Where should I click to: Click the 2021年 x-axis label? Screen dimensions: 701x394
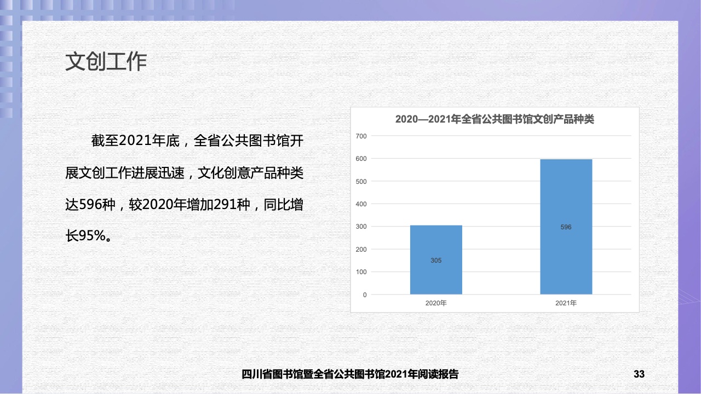pyautogui.click(x=566, y=303)
